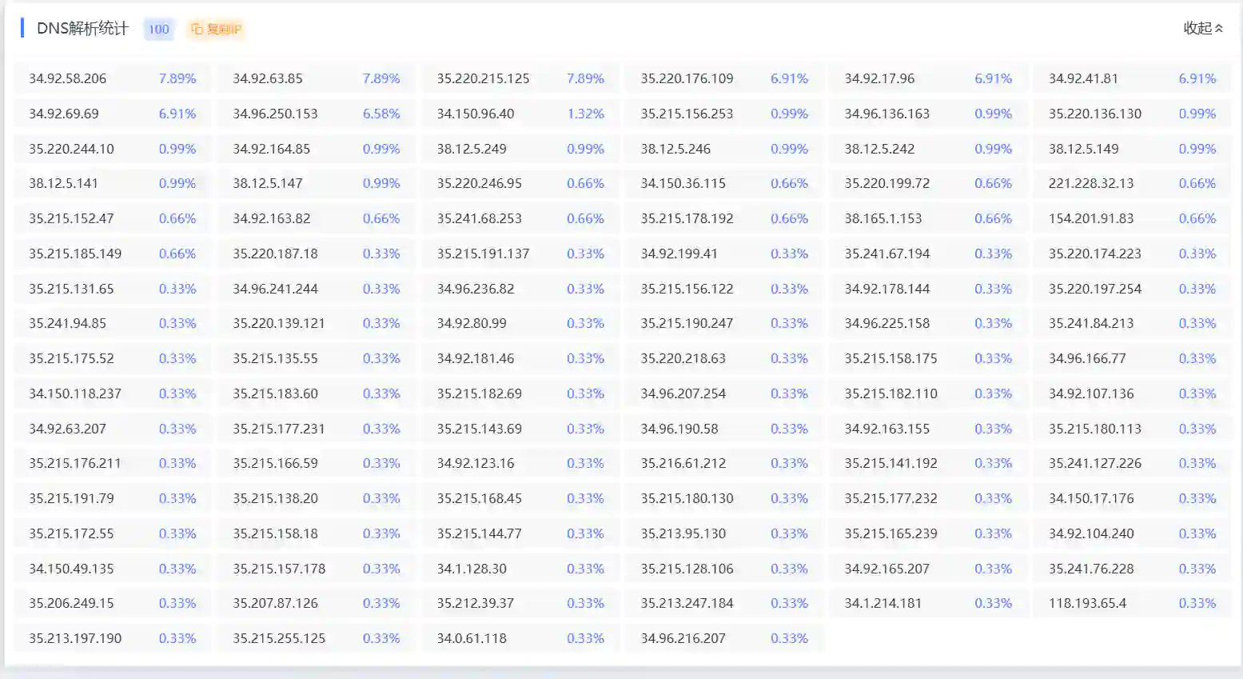1243x679 pixels.
Task: Select the 34.150.96.40 entry
Action: (x=476, y=114)
